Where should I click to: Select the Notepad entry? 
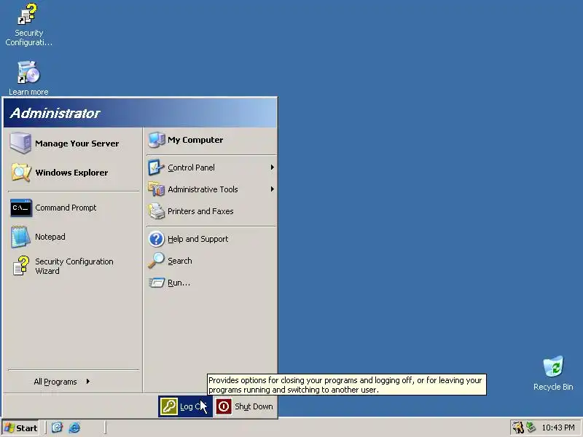click(x=73, y=237)
